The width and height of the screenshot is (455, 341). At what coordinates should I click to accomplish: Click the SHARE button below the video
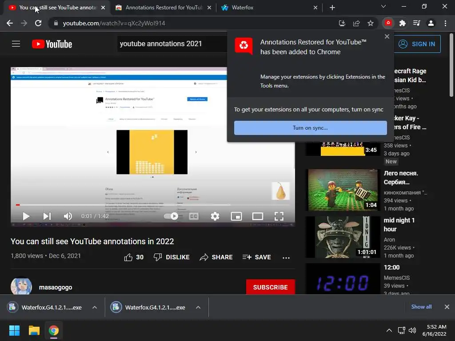(216, 257)
